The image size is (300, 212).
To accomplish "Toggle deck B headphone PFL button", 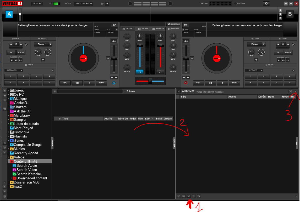I will pyautogui.click(x=160, y=72).
